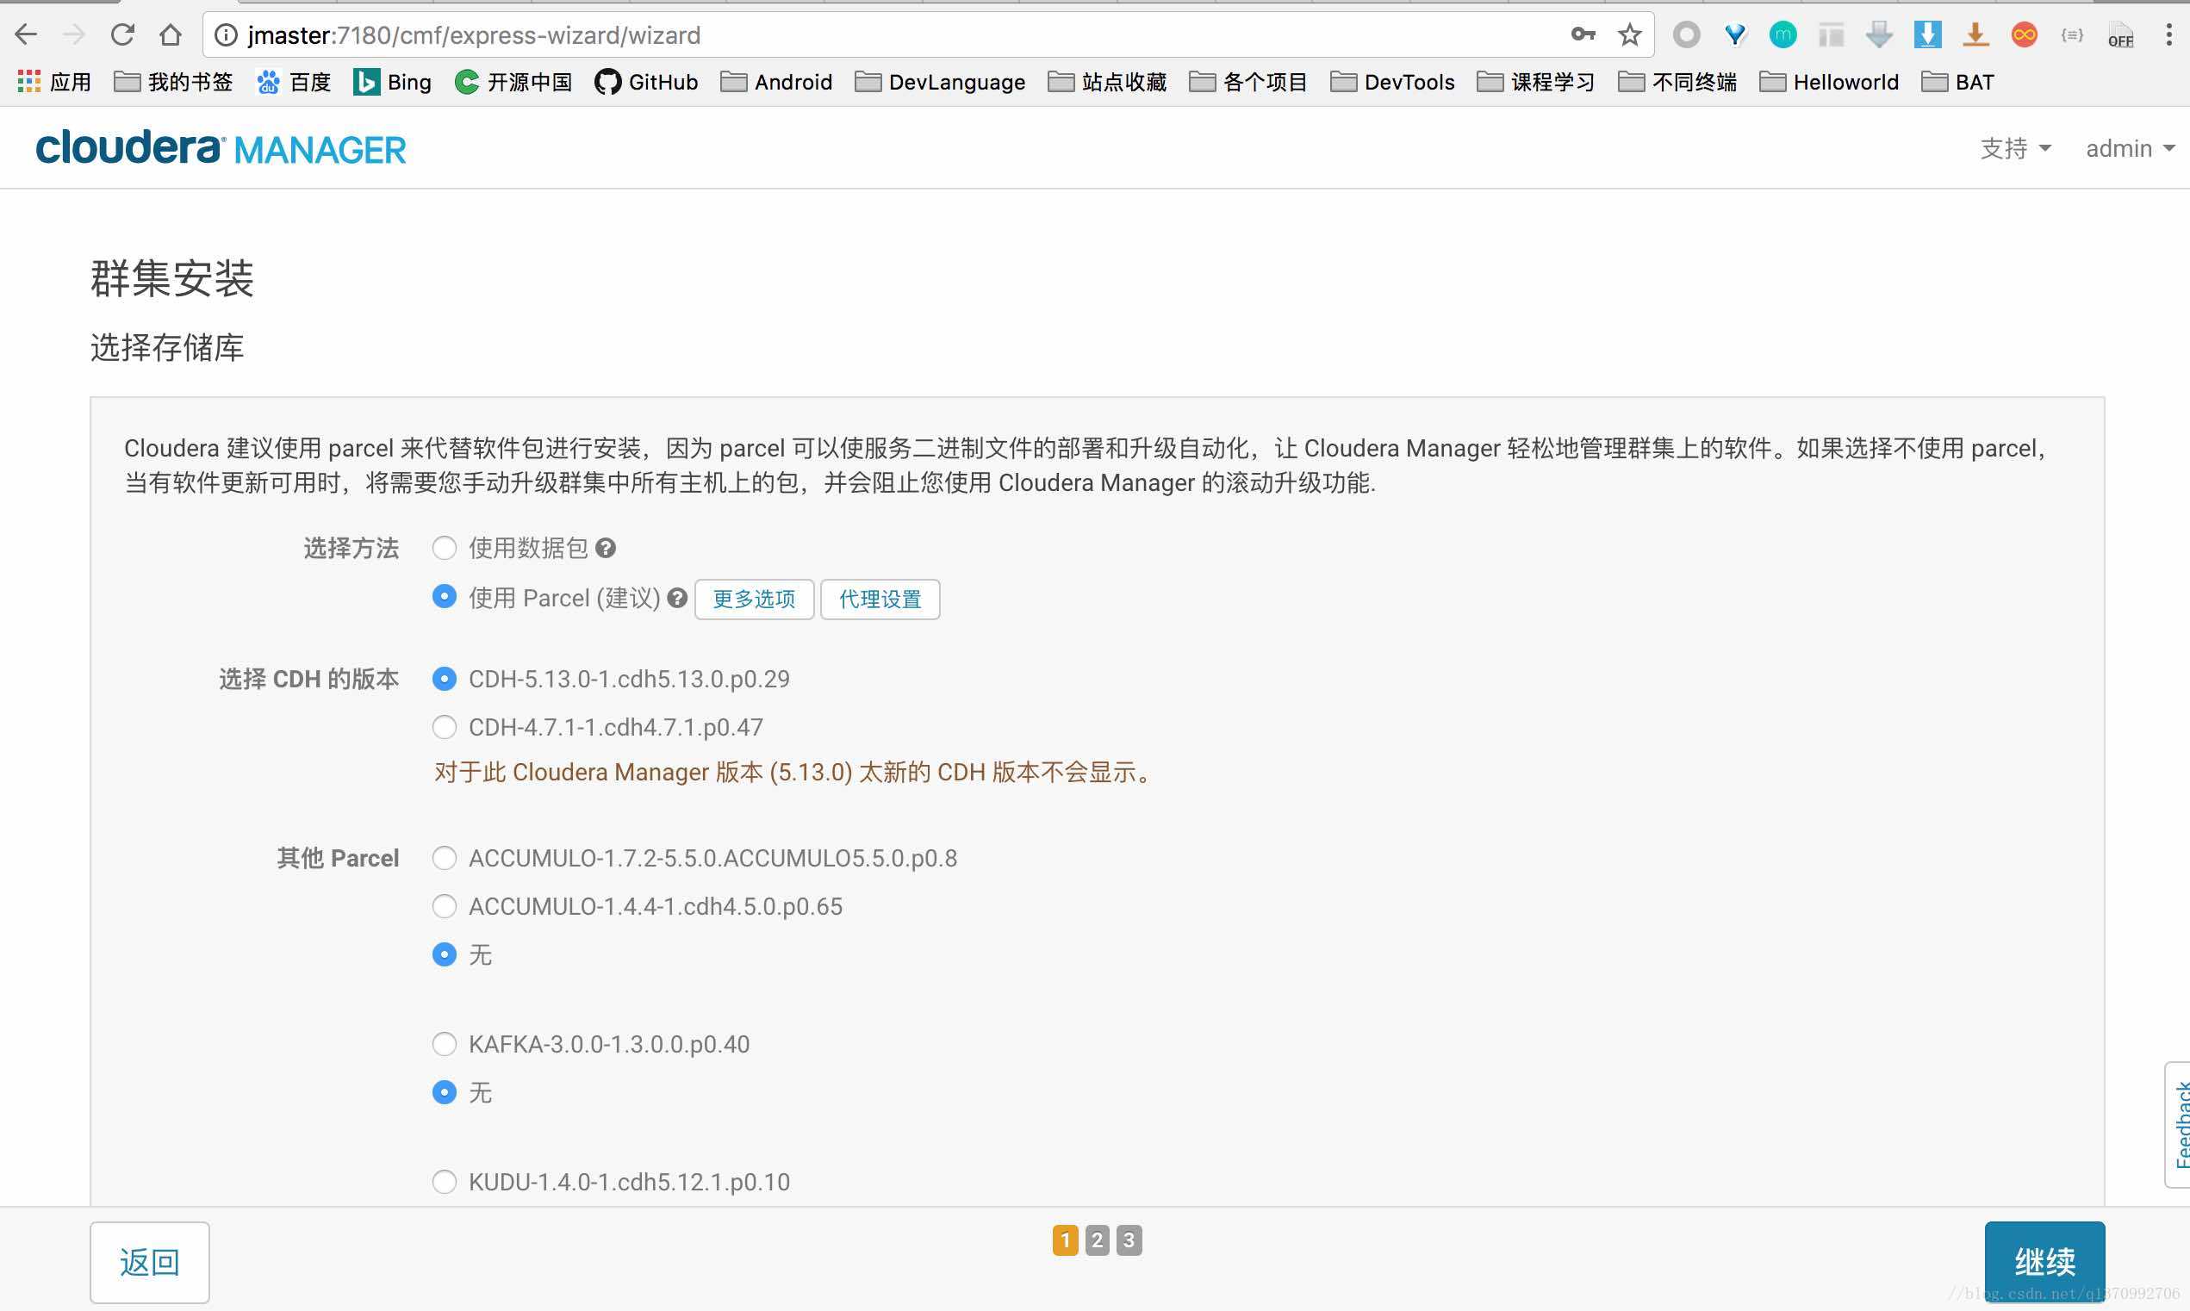The image size is (2190, 1311).
Task: Open the Android bookmark folder
Action: (776, 82)
